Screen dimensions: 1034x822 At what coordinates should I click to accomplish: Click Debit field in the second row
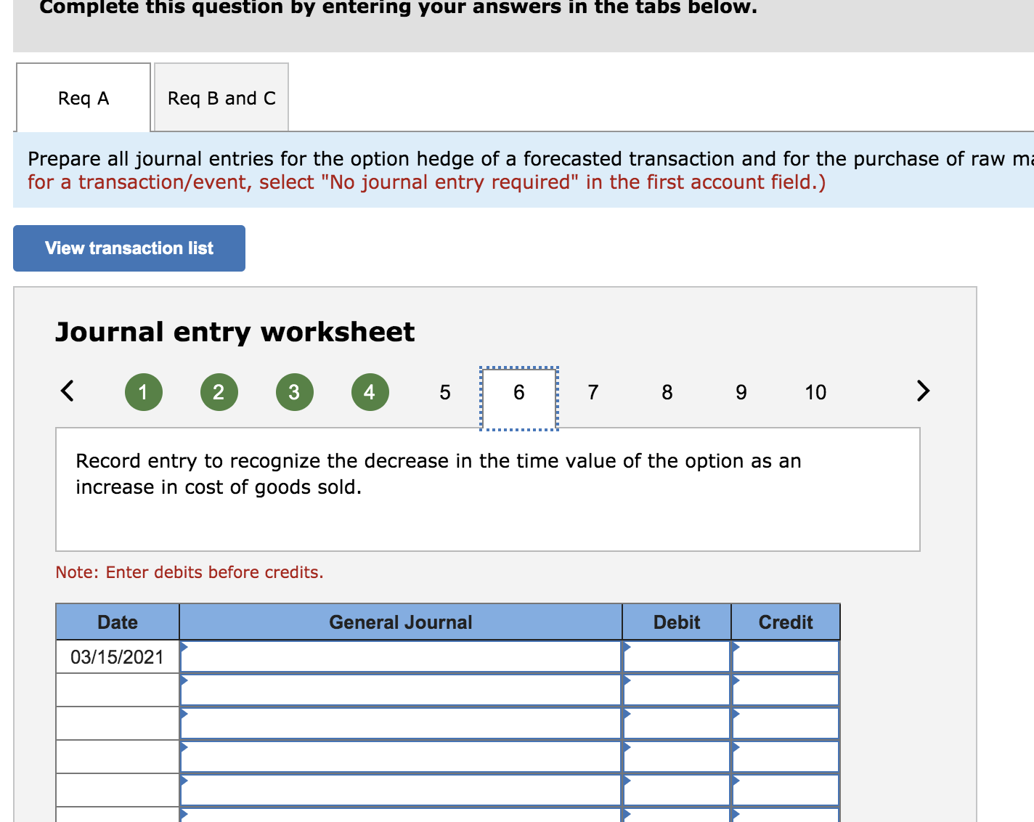click(x=677, y=691)
